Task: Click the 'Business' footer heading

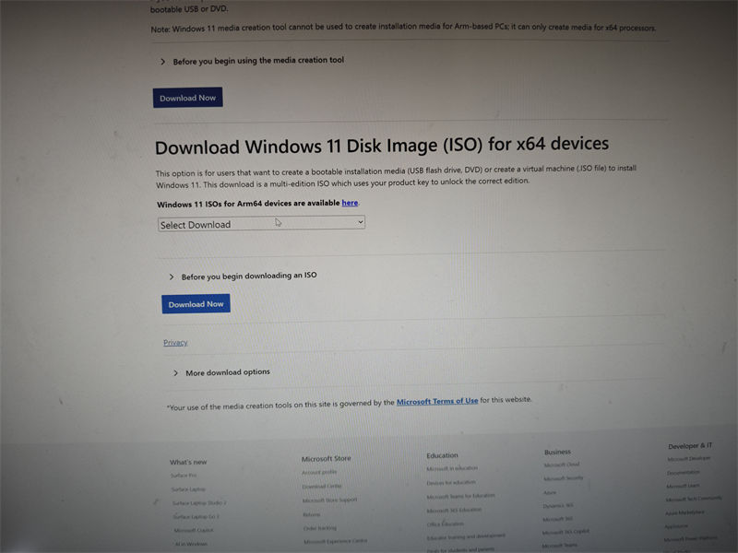Action: 557,452
